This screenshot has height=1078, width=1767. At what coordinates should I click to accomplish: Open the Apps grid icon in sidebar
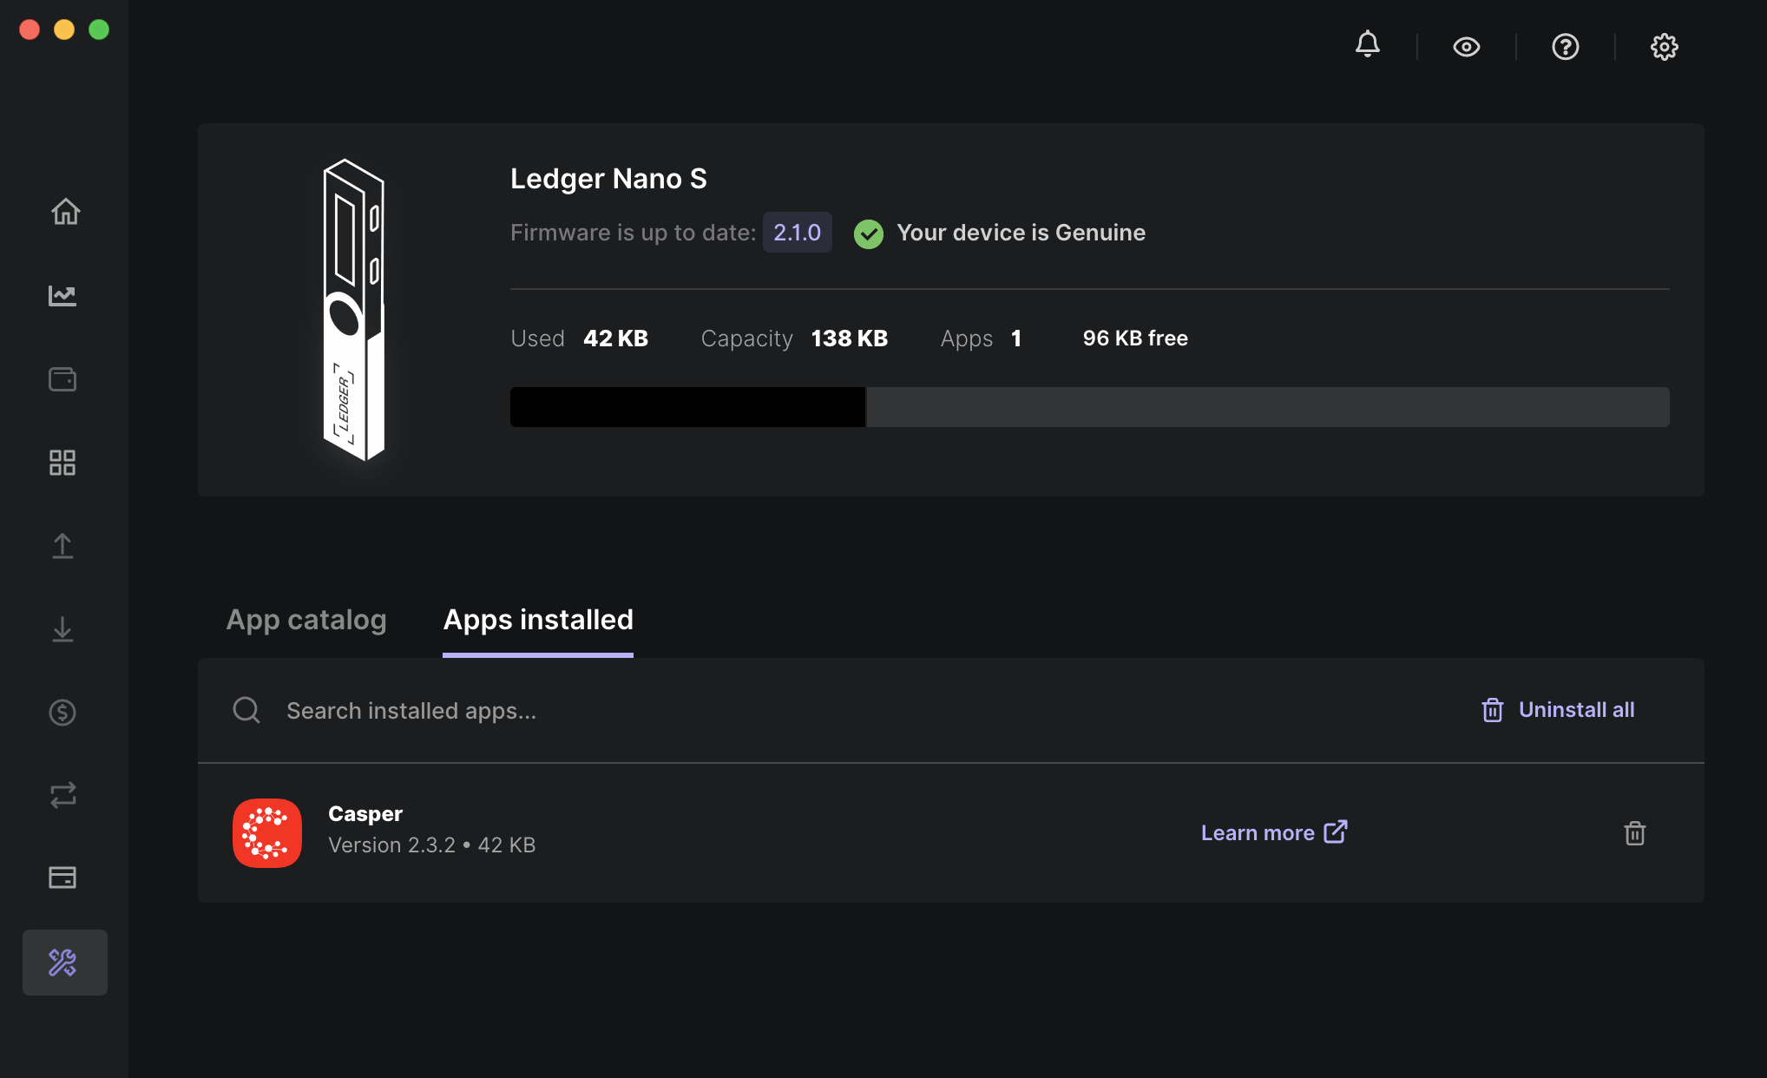point(63,462)
